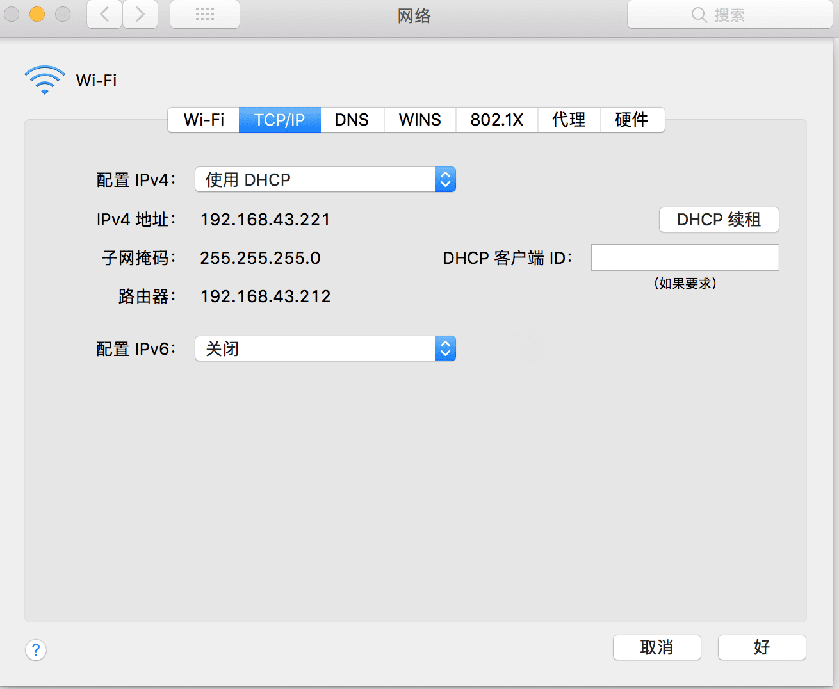Open the 配置 IPv4 dropdown

coord(325,179)
